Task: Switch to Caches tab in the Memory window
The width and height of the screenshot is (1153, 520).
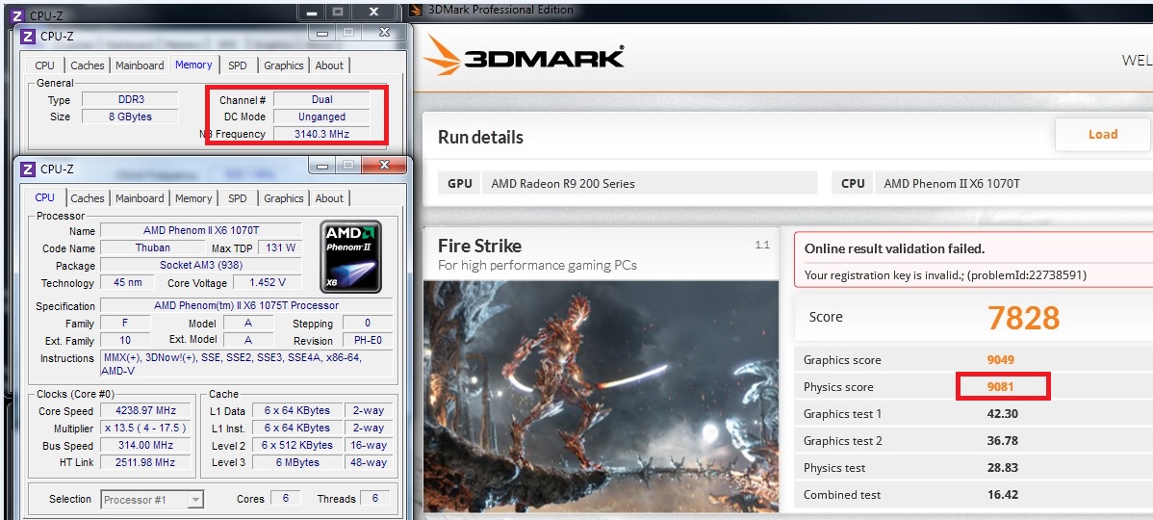Action: [88, 65]
